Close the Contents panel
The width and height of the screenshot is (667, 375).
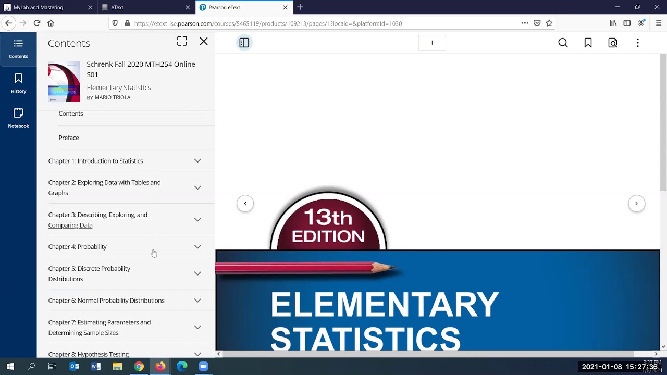pos(204,42)
